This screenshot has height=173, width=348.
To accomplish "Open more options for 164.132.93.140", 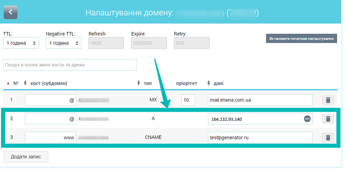I will pyautogui.click(x=307, y=119).
